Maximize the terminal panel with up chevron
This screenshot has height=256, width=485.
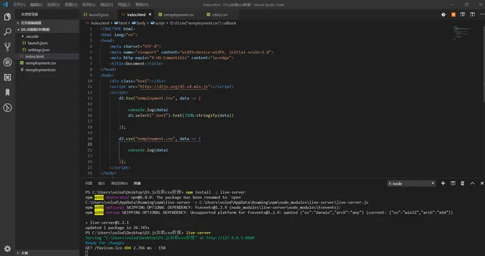click(x=472, y=183)
